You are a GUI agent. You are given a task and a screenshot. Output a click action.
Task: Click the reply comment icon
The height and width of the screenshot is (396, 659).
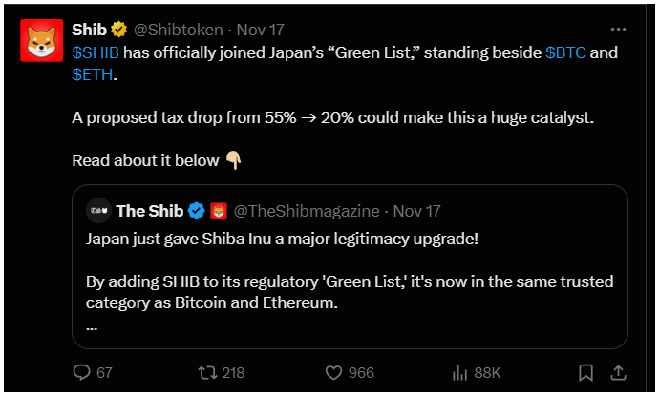(x=81, y=371)
